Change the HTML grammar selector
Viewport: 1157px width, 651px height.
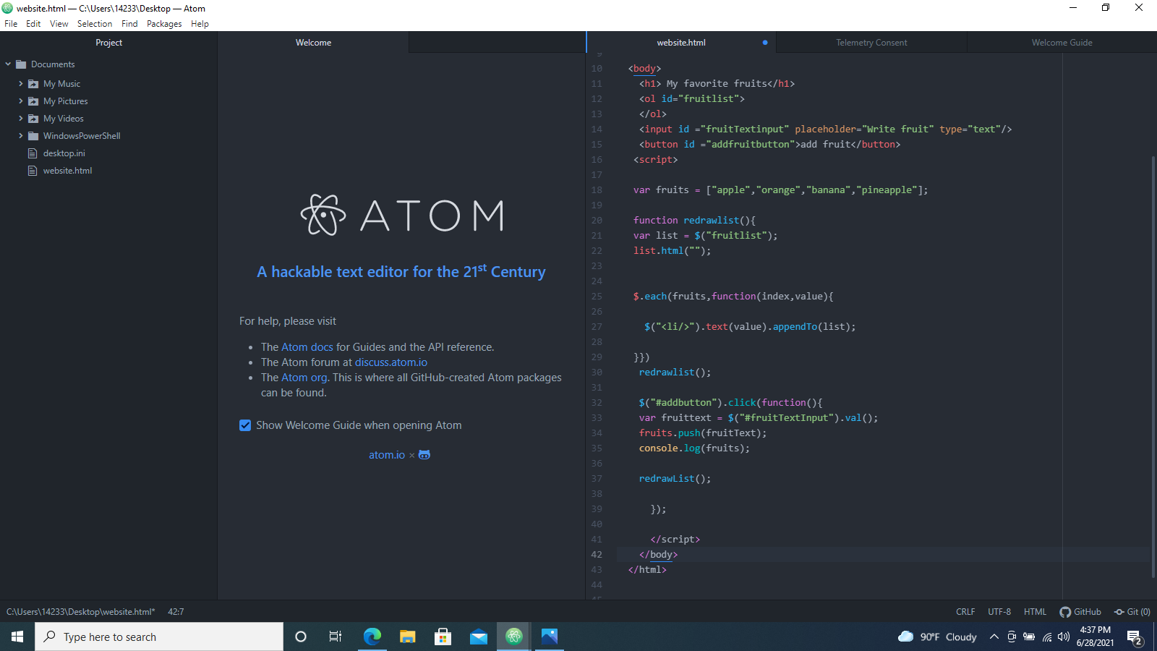click(x=1035, y=612)
